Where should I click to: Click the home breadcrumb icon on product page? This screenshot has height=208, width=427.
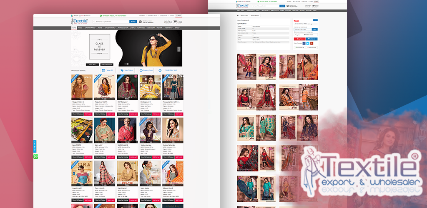tap(238, 15)
